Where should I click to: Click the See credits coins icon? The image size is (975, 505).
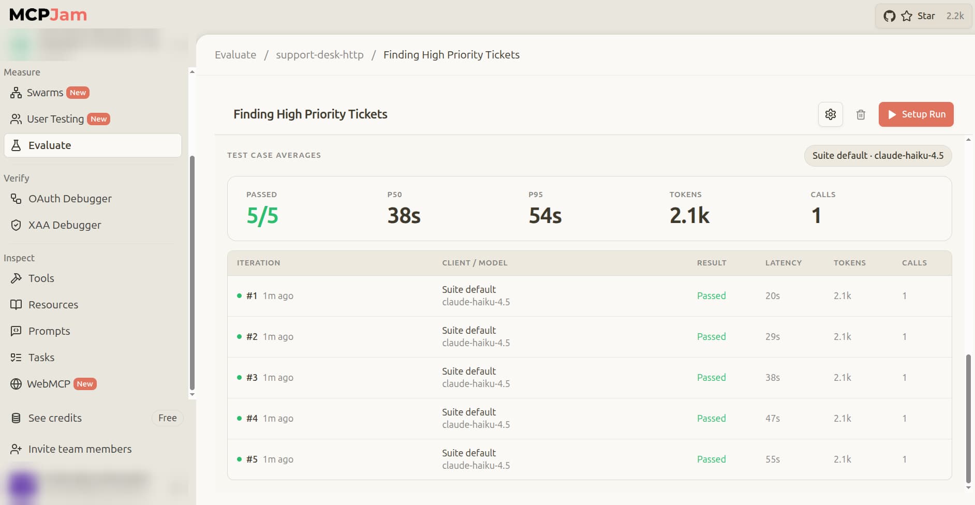point(16,418)
